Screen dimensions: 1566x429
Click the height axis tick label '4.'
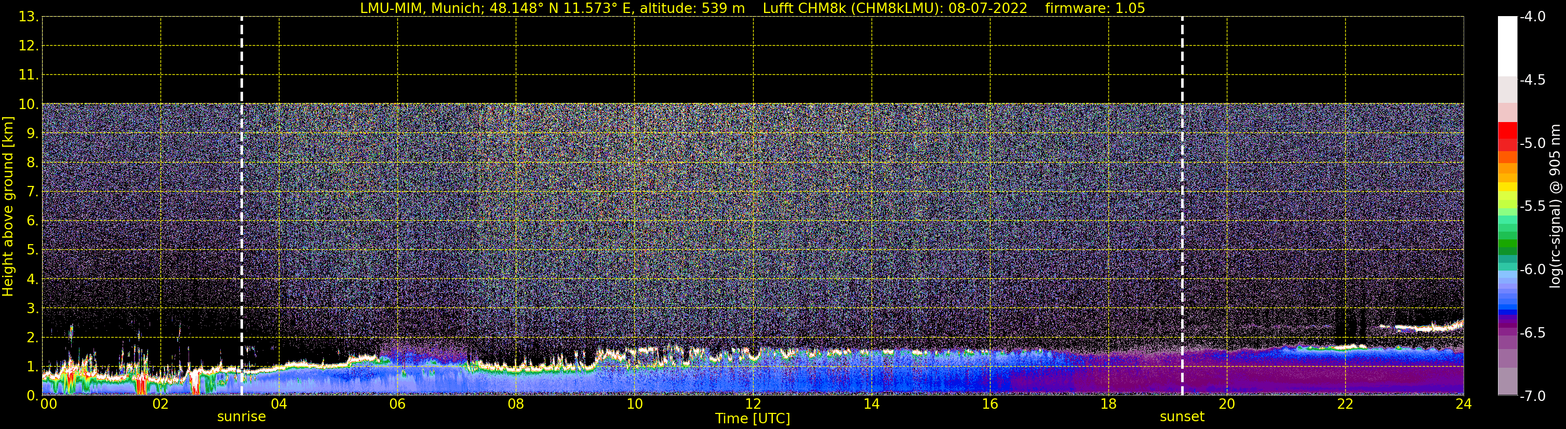coord(32,279)
